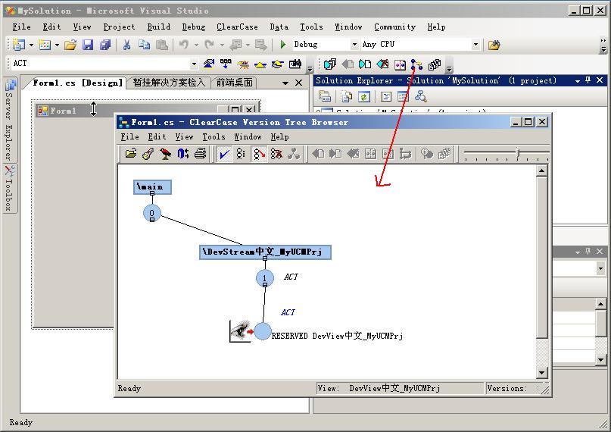
Task: Click the RESERVED DevView中文_MyUCMPrj label
Action: click(x=337, y=336)
